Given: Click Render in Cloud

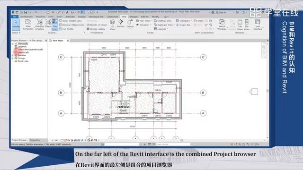Looking at the screenshot, I should (x=97, y=25).
